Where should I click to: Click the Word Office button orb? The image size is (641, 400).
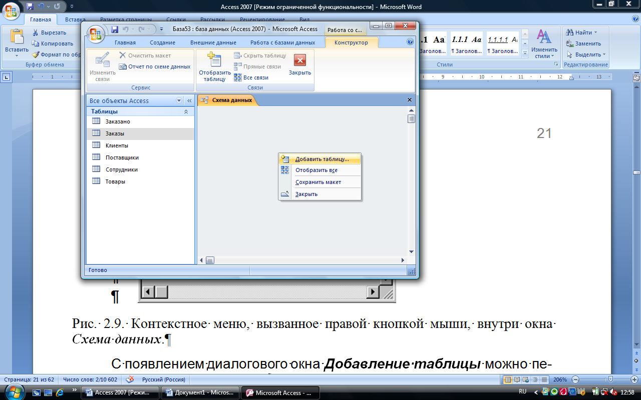click(x=11, y=11)
